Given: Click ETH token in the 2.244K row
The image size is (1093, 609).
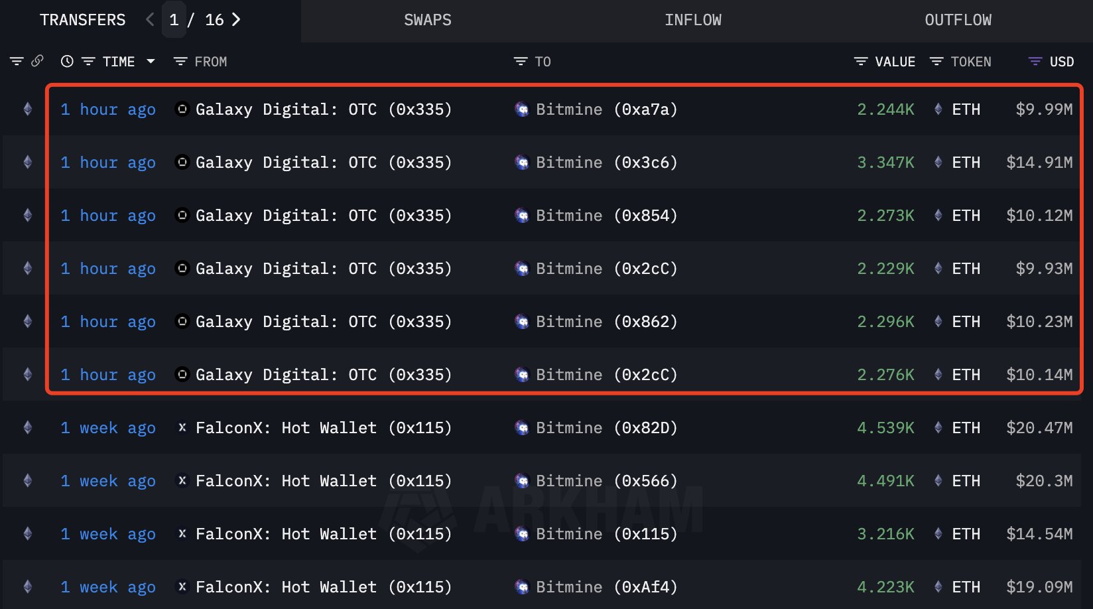Looking at the screenshot, I should (x=966, y=109).
